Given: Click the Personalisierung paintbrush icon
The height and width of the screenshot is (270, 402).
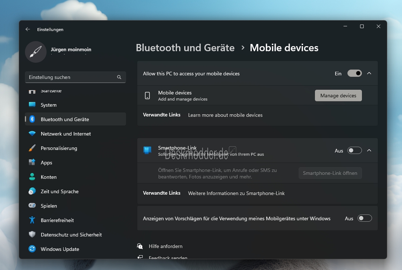Looking at the screenshot, I should click(32, 148).
